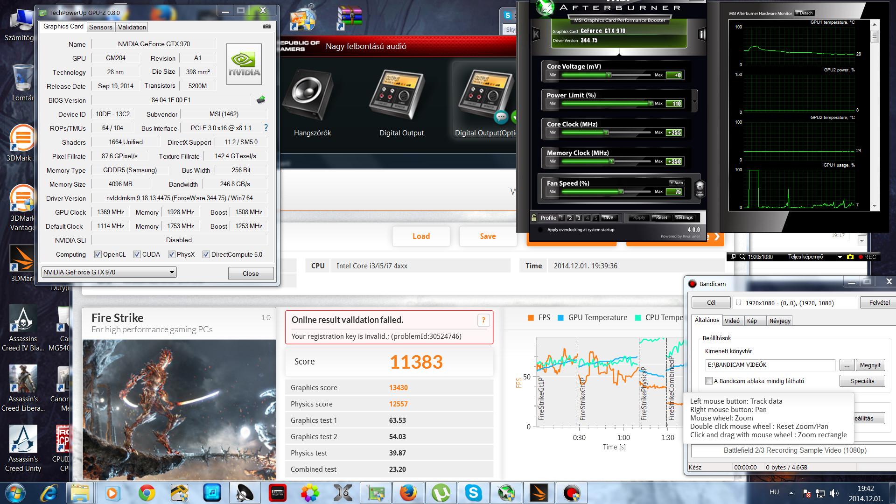Toggle the PhysX checkbox
The width and height of the screenshot is (896, 504).
pos(172,254)
